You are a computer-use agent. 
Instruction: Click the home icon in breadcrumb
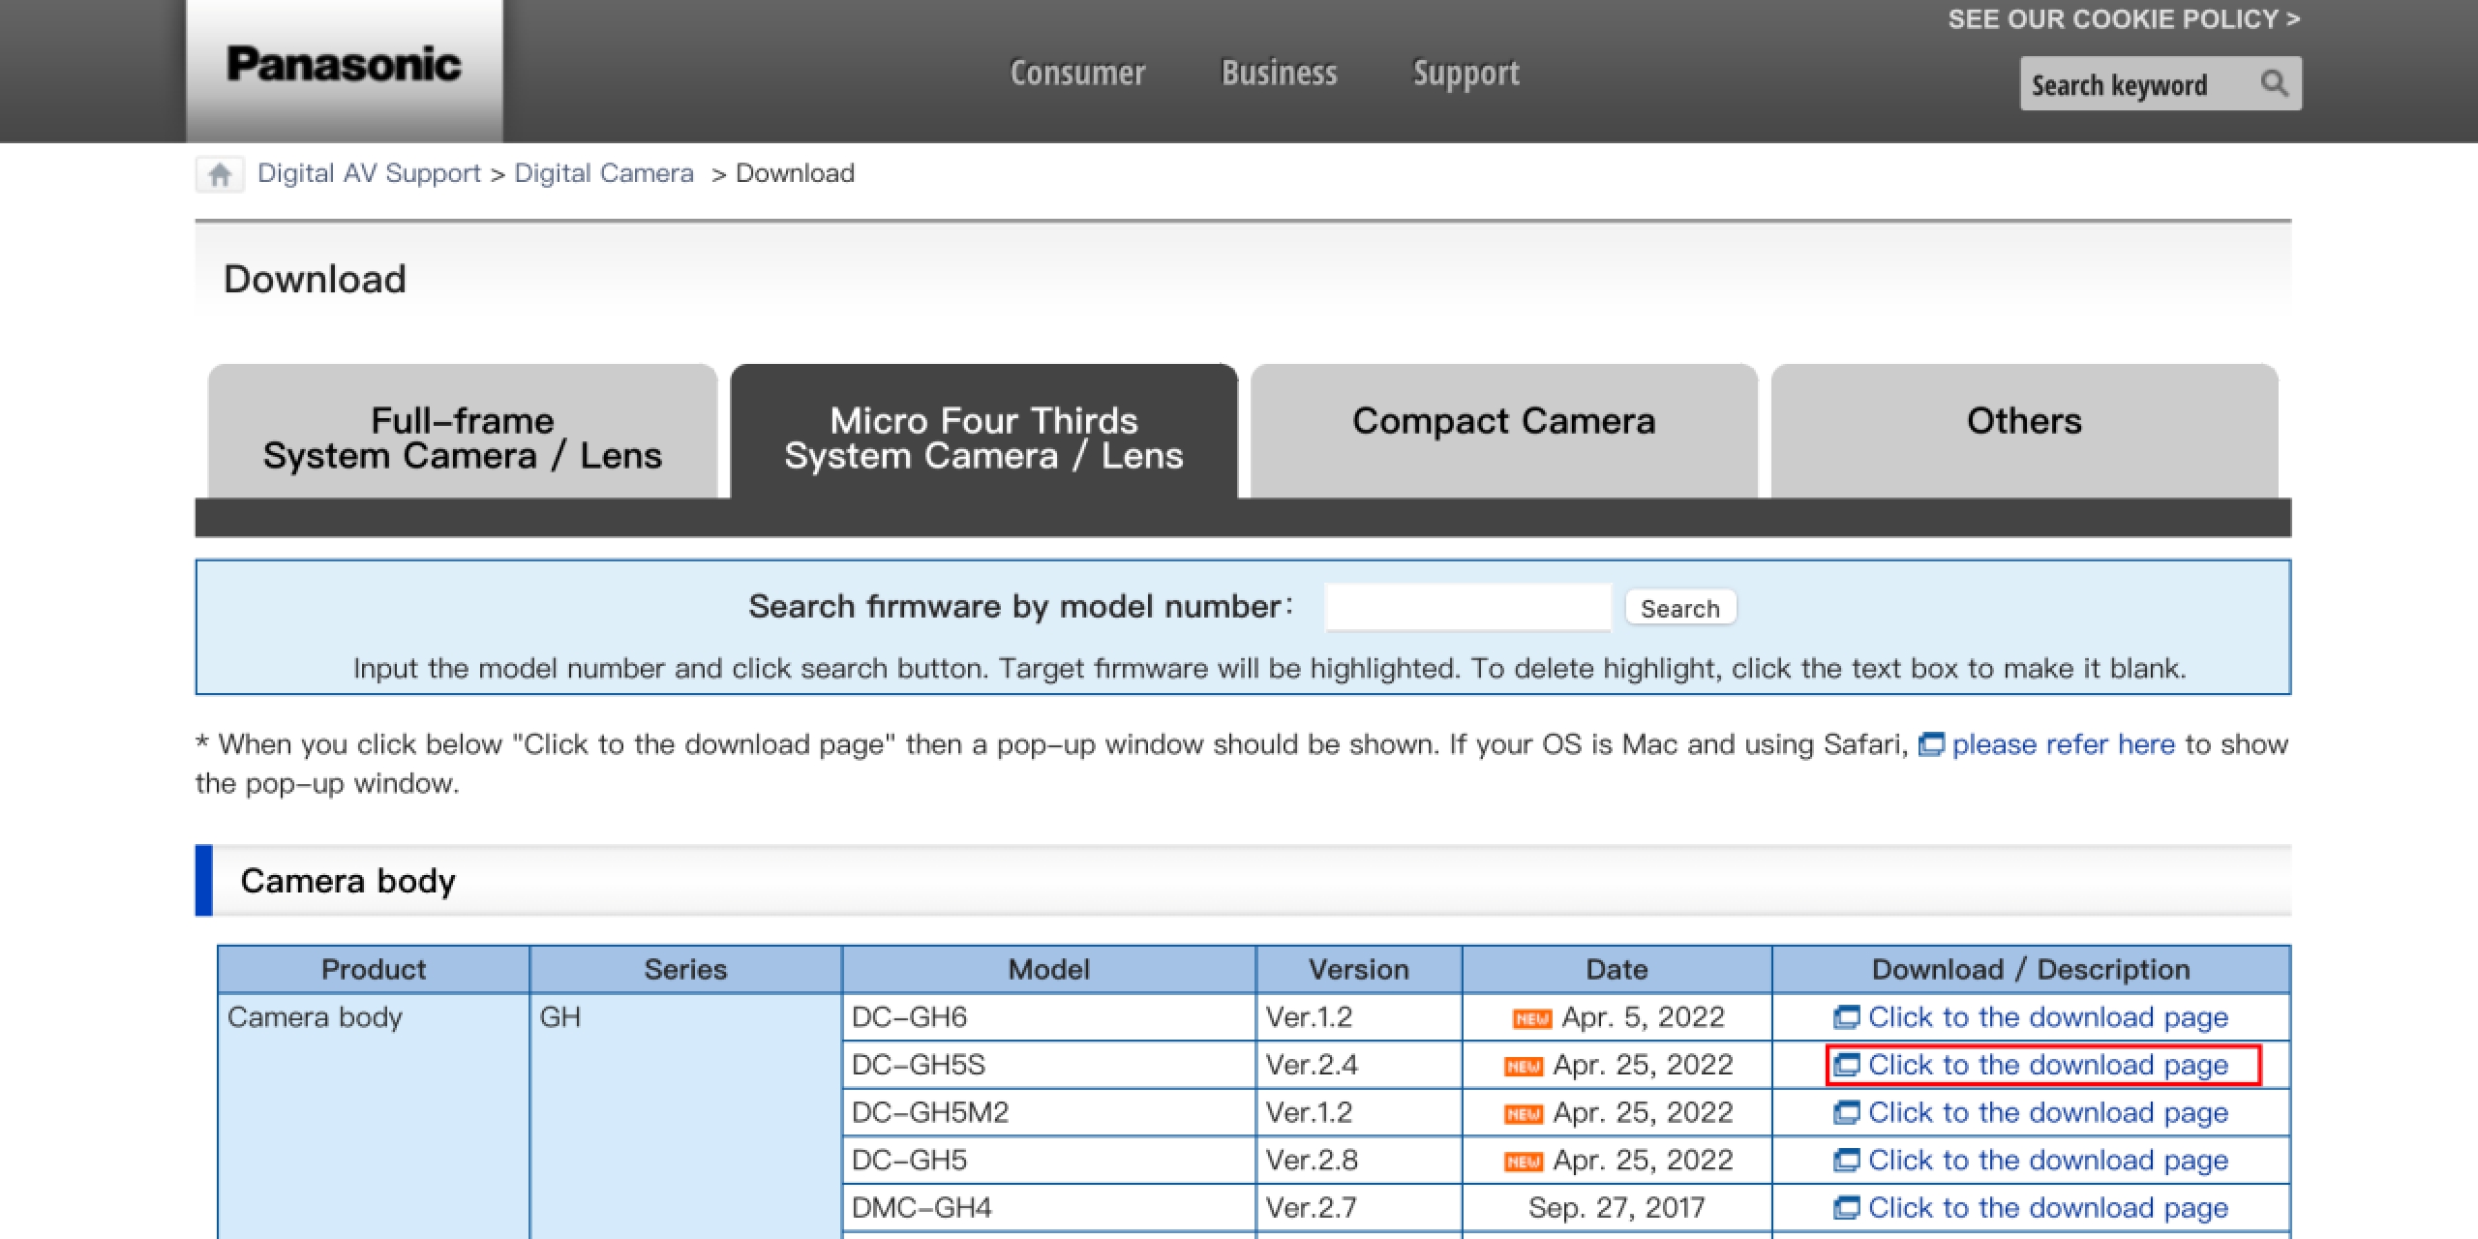(x=220, y=174)
